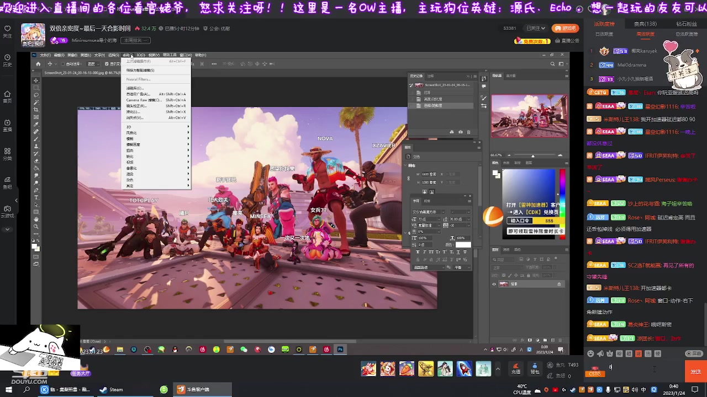
Task: Click the streamer avatar at top left
Action: click(x=33, y=35)
